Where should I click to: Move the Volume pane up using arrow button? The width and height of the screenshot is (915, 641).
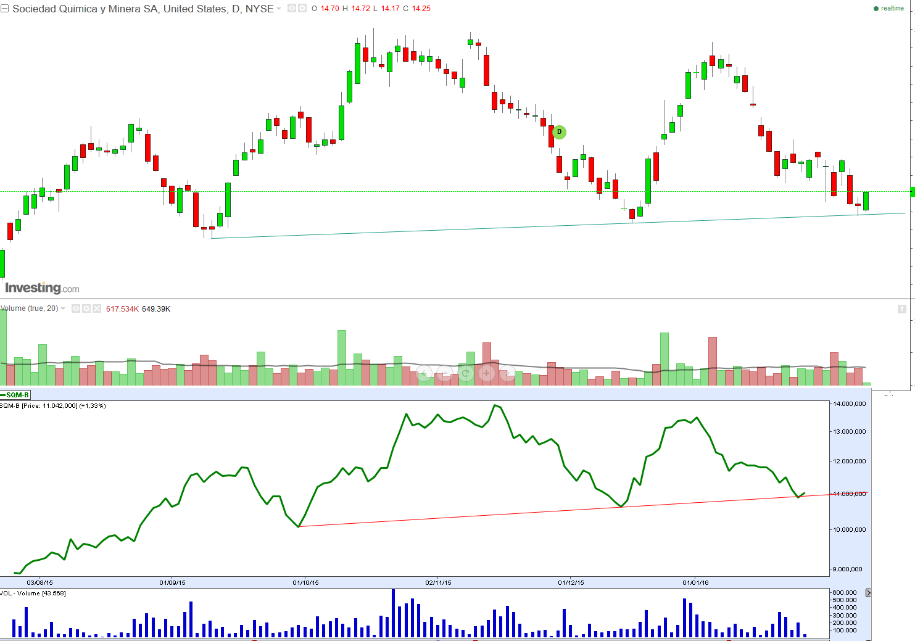pos(901,308)
